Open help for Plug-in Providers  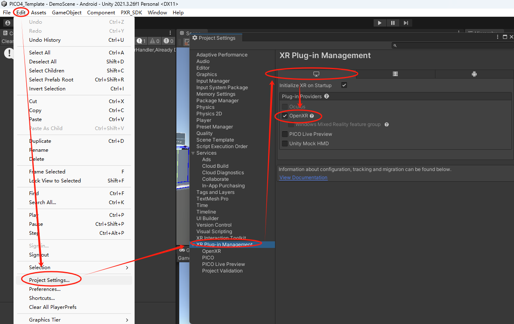(x=327, y=97)
